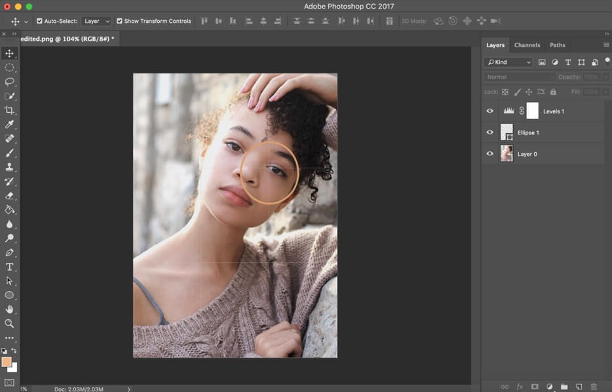Click the Hand tool
Viewport: 612px width, 392px height.
[10, 309]
